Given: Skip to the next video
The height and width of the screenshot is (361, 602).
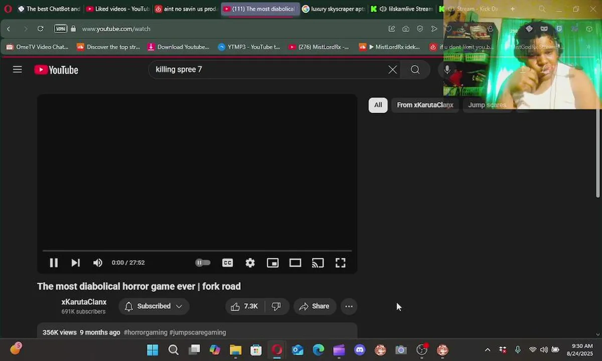Looking at the screenshot, I should [x=75, y=263].
